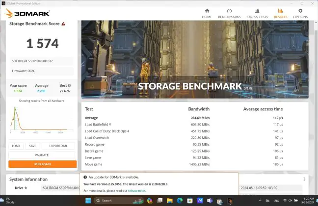Click the Install game row

pyautogui.click(x=184, y=151)
